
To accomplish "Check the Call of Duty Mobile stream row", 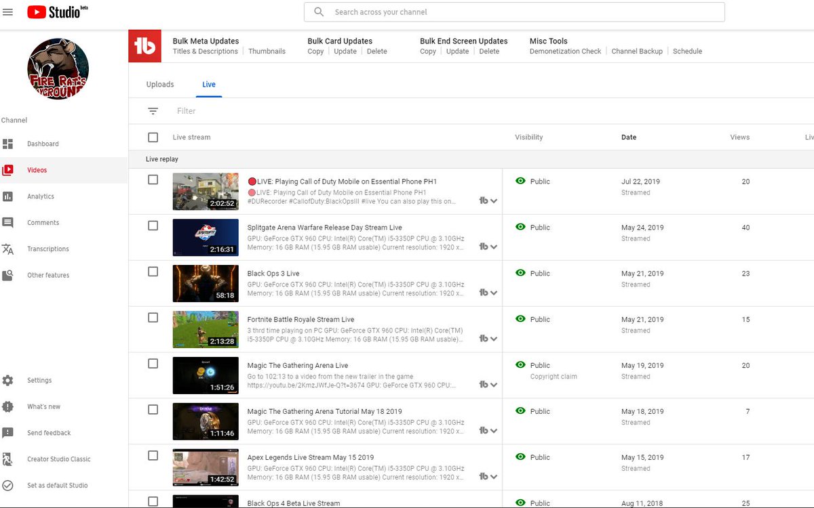I will tap(153, 179).
